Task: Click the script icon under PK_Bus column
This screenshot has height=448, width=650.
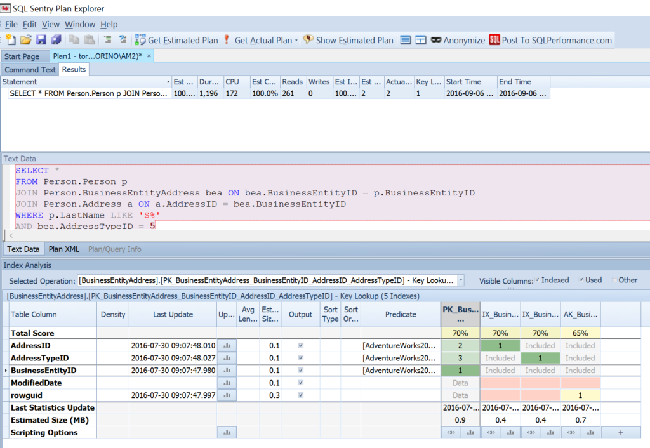Action: 451,433
